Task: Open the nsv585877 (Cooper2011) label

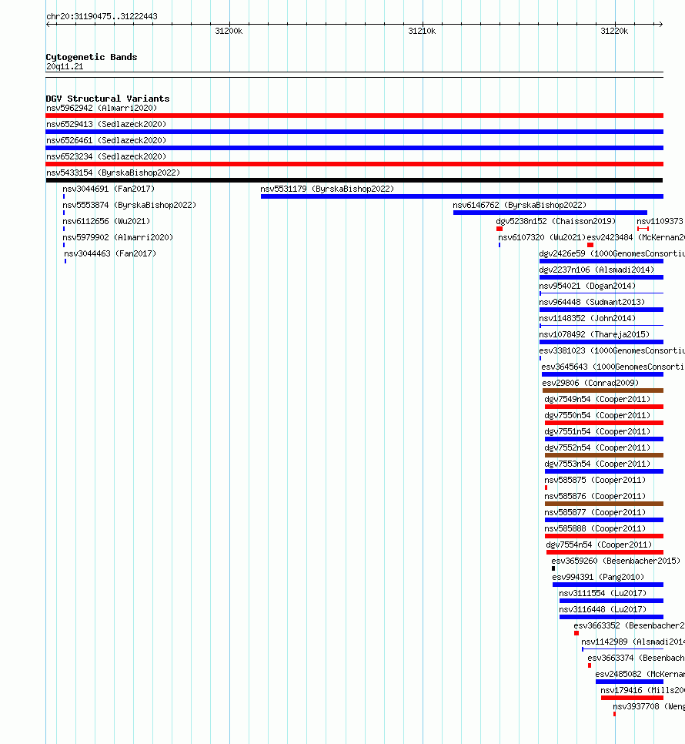Action: (596, 511)
